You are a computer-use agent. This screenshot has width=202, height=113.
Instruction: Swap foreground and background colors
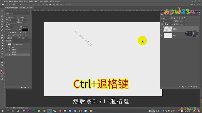point(3,70)
